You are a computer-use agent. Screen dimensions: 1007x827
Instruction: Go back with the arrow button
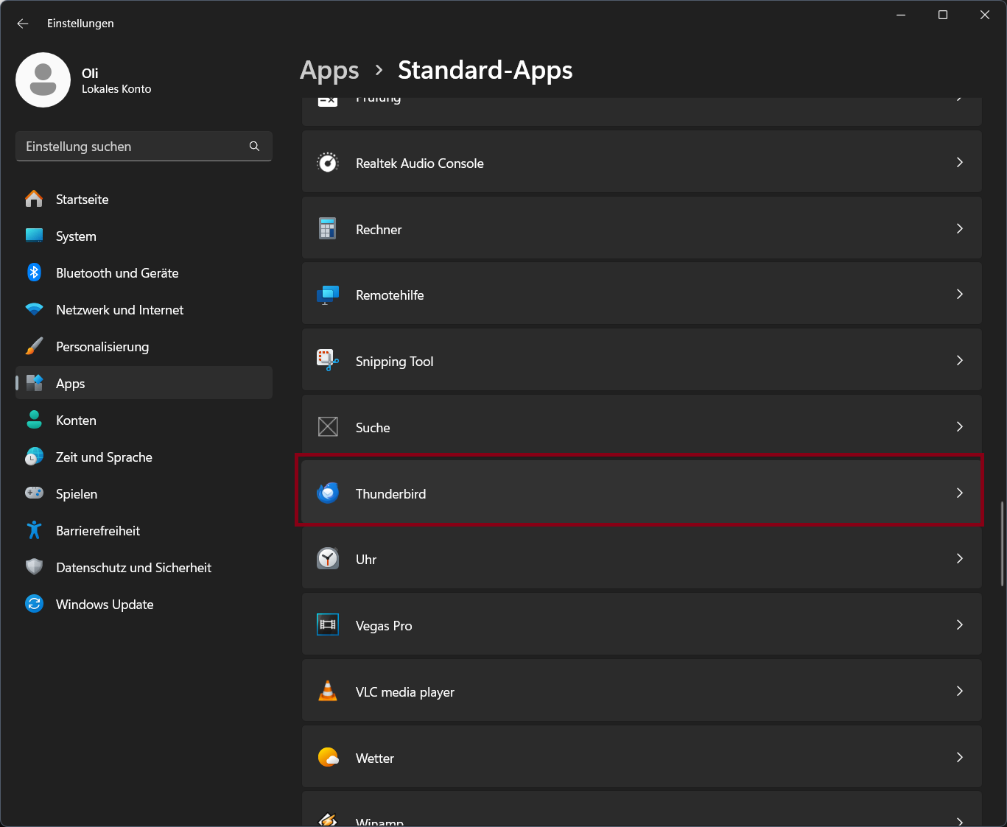[23, 24]
